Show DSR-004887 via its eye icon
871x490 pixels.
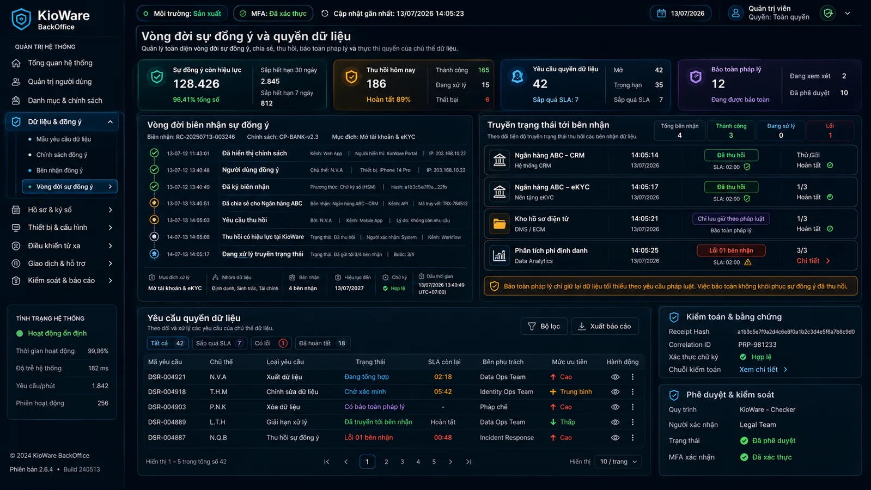tap(615, 438)
